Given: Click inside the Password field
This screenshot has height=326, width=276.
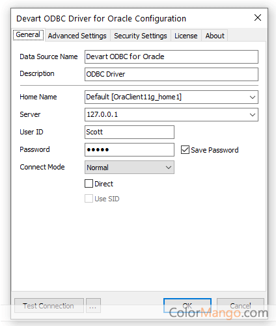Looking at the screenshot, I should (x=130, y=149).
